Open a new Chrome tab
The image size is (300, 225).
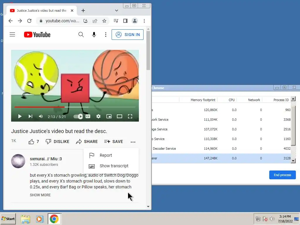tap(83, 11)
